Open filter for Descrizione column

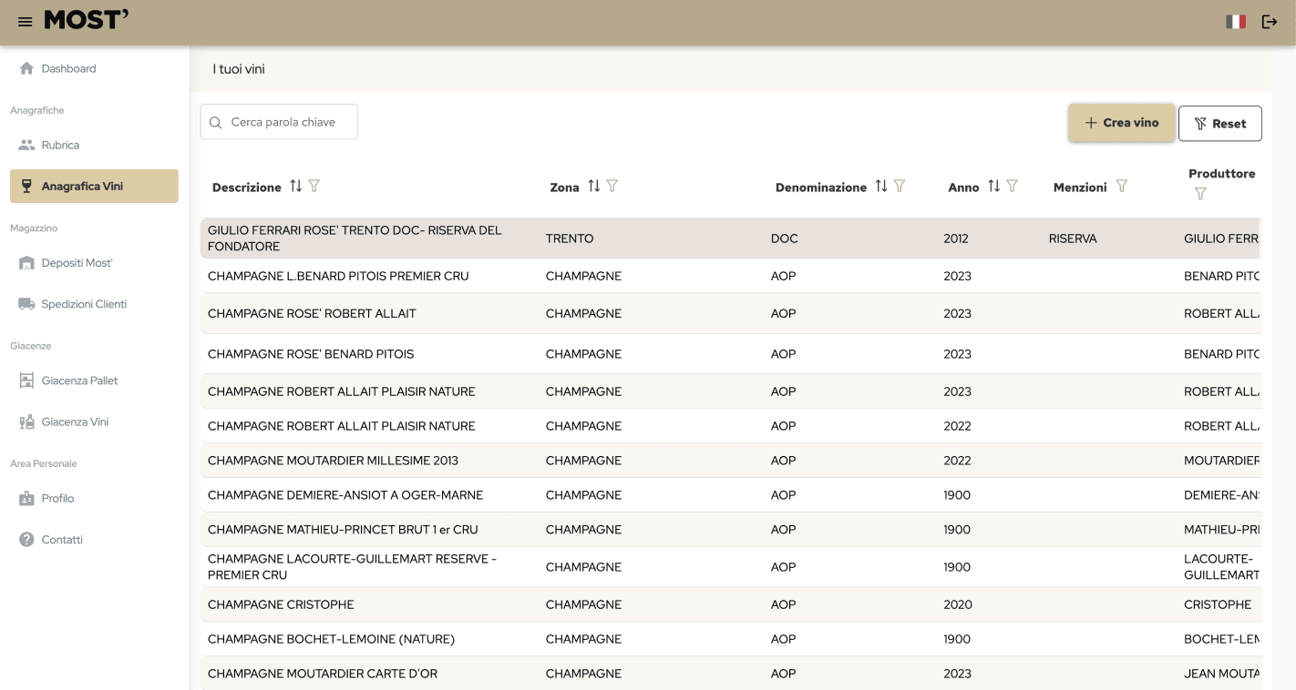pyautogui.click(x=314, y=186)
